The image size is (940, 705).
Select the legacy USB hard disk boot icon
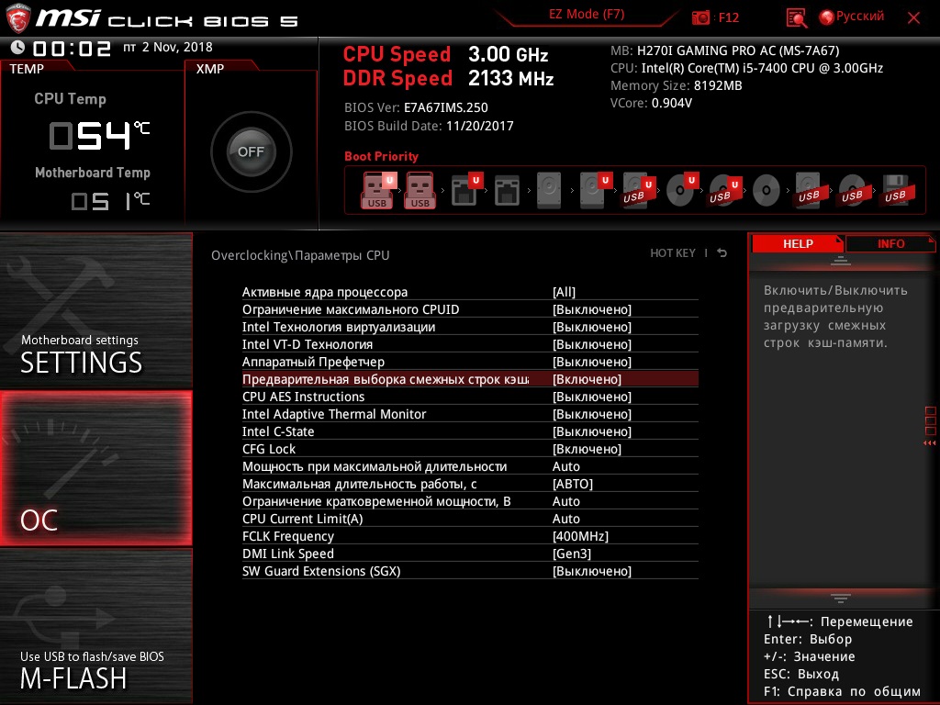(810, 190)
